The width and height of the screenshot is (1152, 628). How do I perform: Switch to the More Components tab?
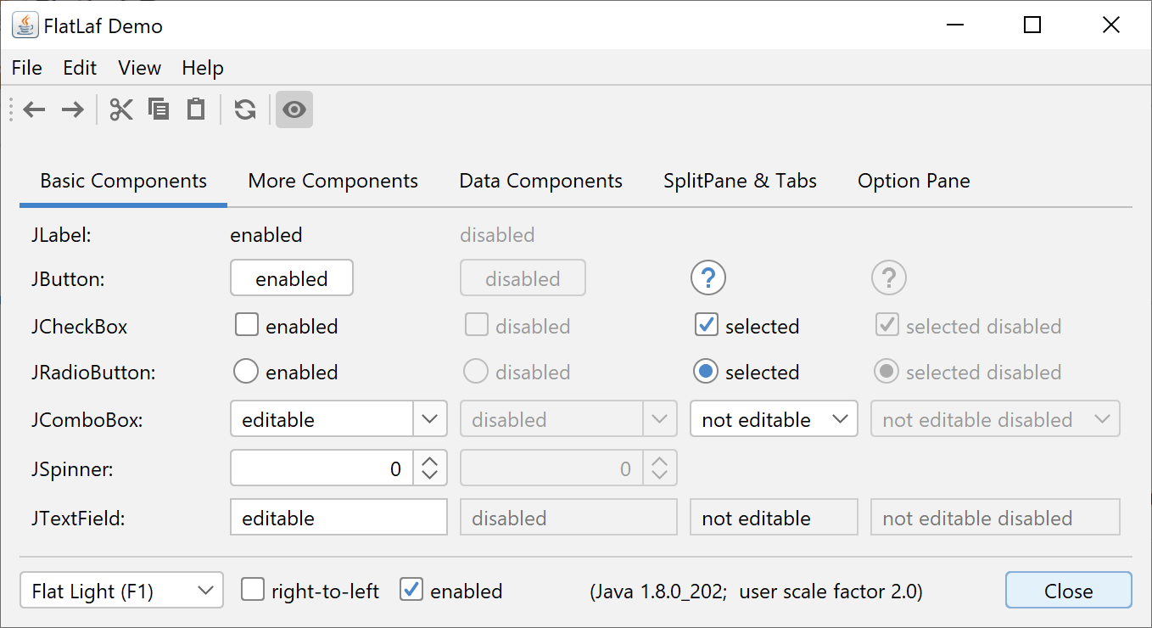[x=333, y=181]
